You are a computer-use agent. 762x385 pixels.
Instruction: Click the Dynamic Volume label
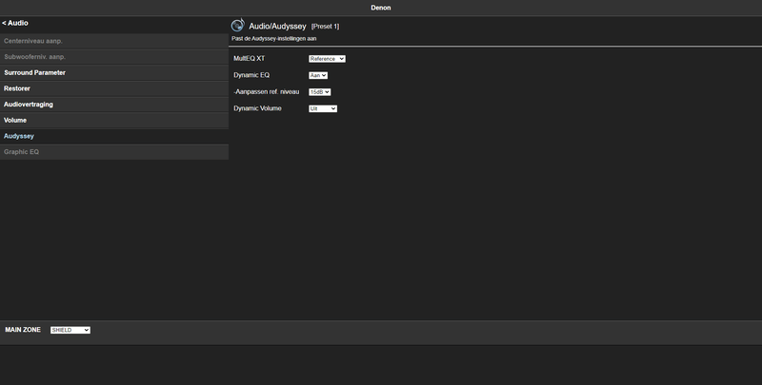[x=257, y=108]
